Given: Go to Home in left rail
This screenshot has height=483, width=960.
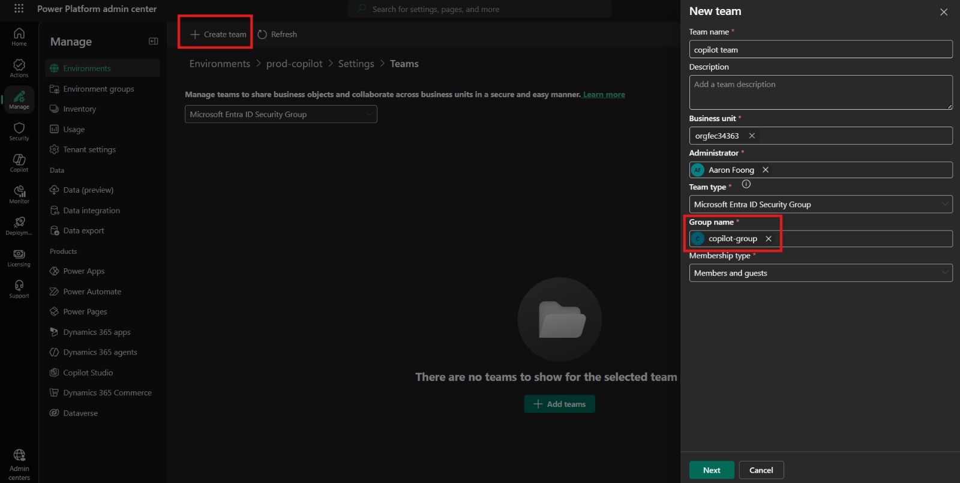Looking at the screenshot, I should [x=19, y=37].
